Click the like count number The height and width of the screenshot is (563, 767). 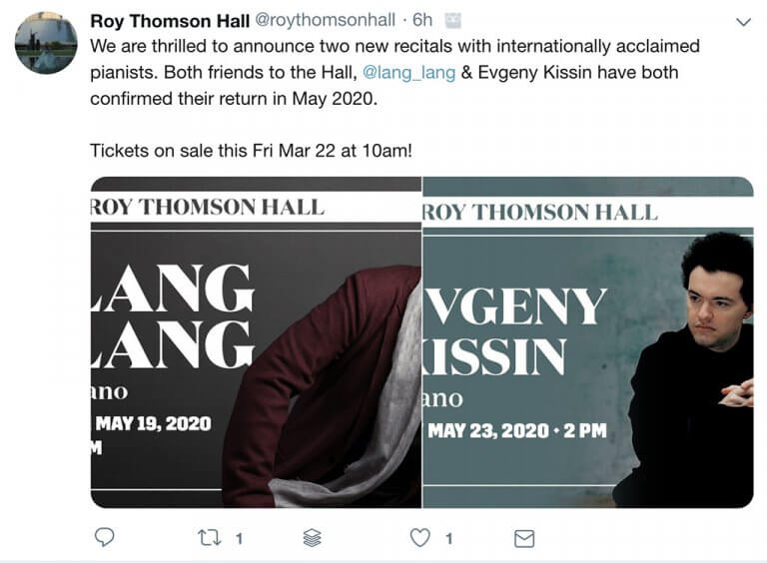448,539
